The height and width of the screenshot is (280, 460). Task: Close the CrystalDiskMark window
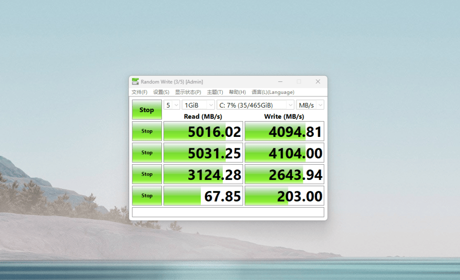pyautogui.click(x=318, y=82)
